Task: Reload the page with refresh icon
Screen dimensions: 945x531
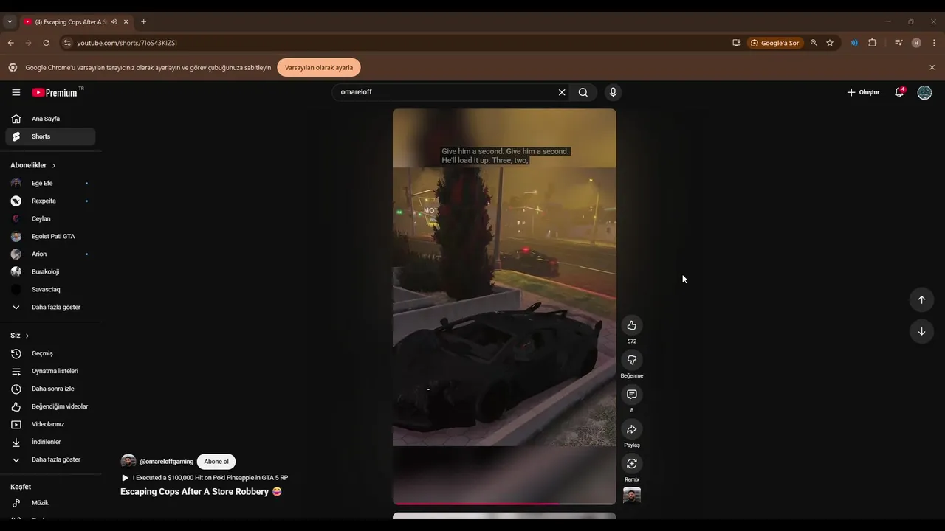Action: (46, 43)
